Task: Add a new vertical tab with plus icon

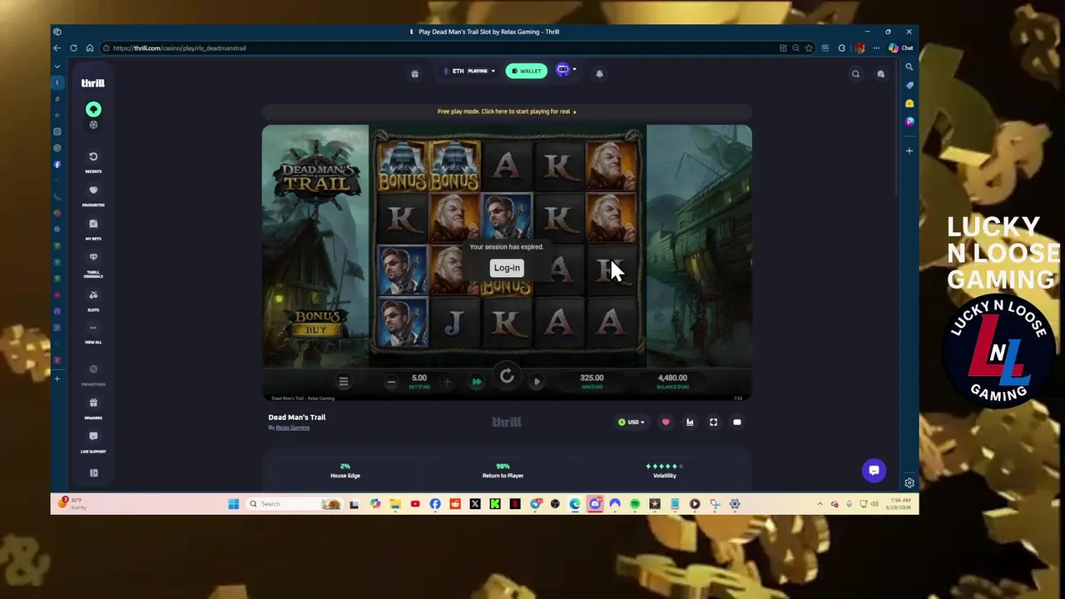Action: click(x=57, y=379)
